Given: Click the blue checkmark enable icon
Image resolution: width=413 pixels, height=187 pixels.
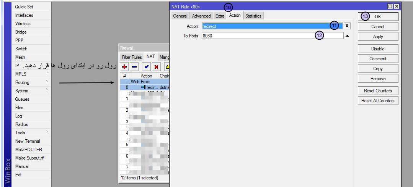Looking at the screenshot, I should click(147, 67).
